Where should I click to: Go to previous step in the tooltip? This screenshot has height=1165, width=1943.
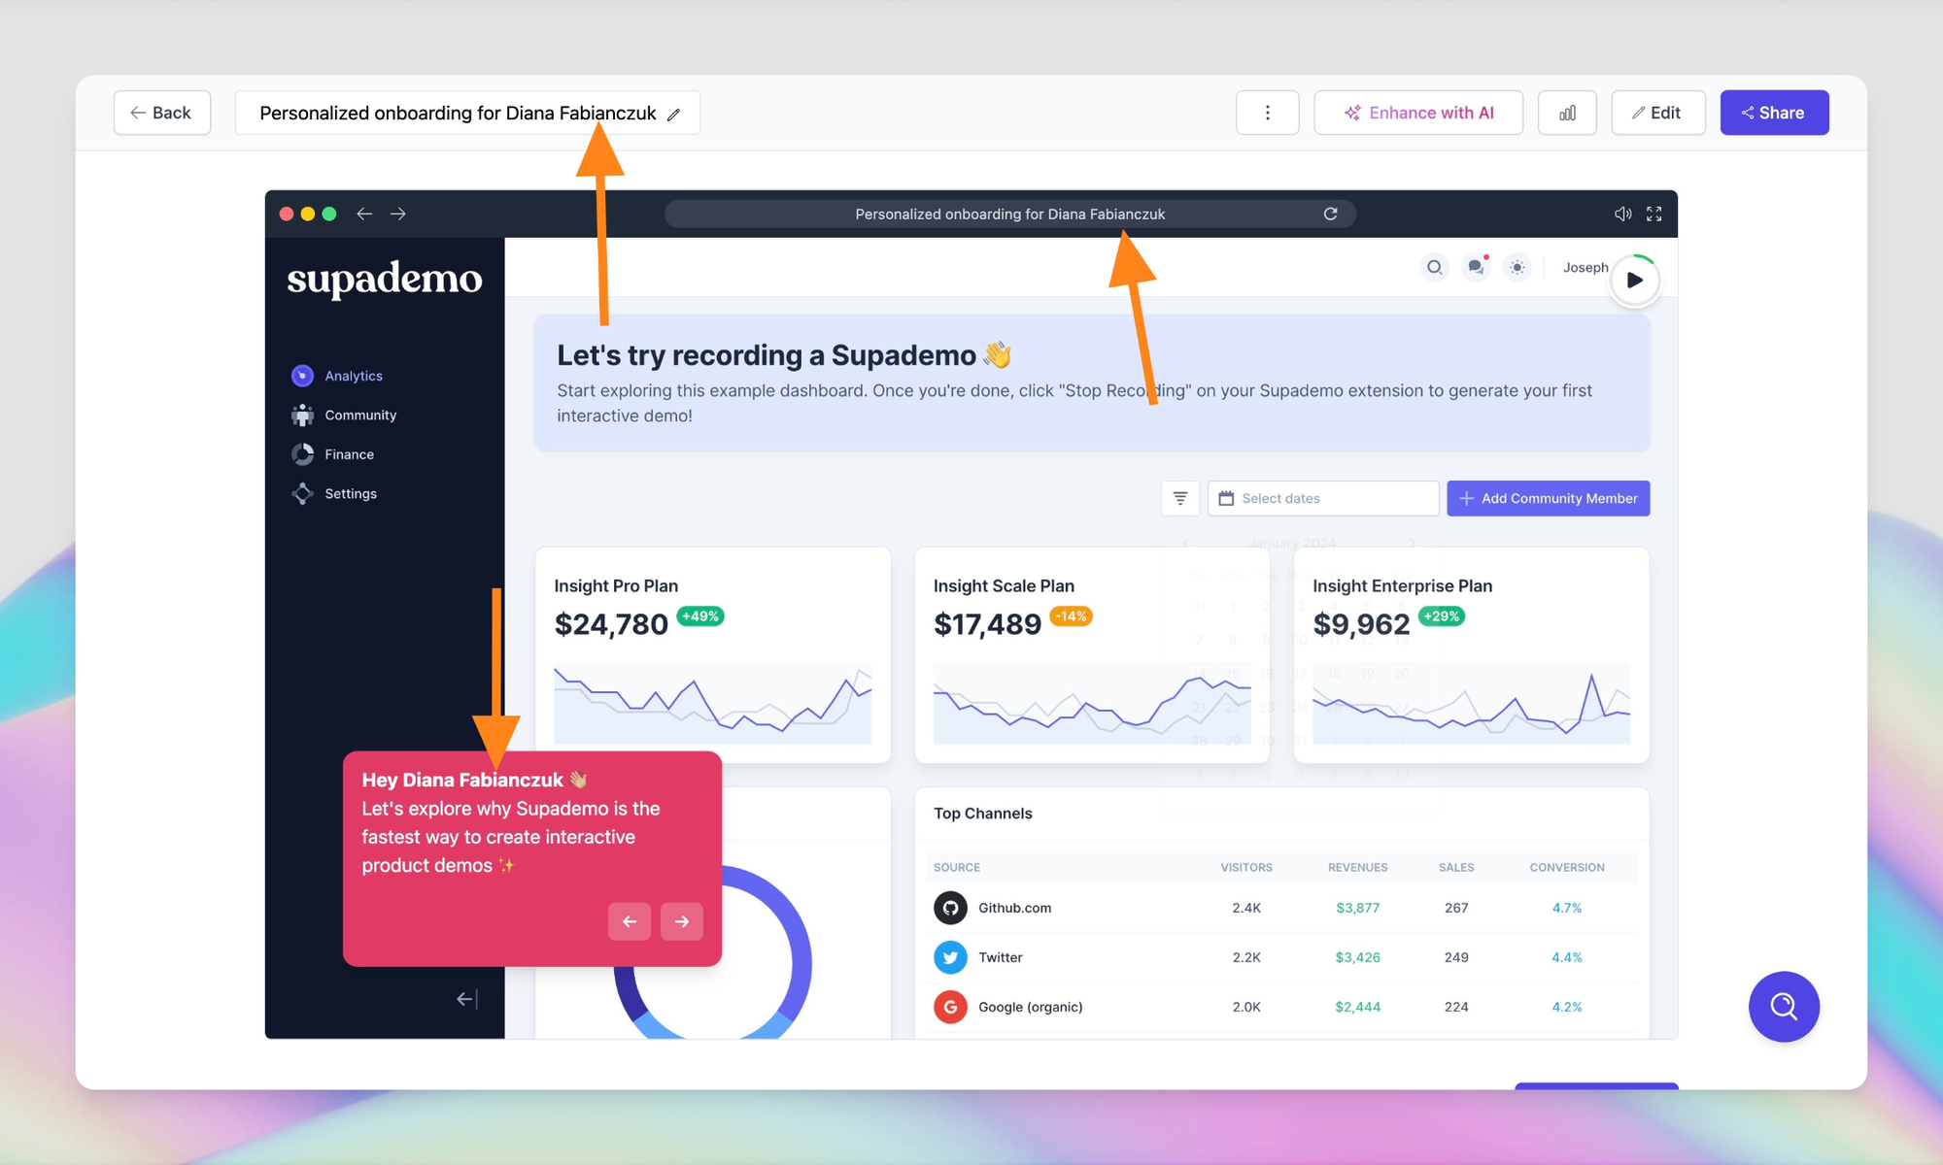[x=630, y=921]
